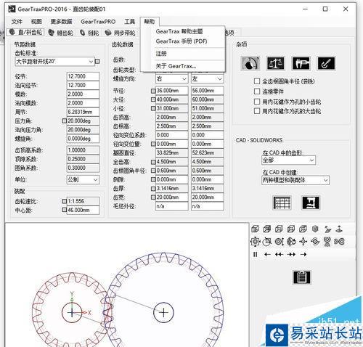Screen dimensions: 363x347
Task: Expand the 在 CAD 中的齿形 dropdown (全部)
Action: click(288, 160)
